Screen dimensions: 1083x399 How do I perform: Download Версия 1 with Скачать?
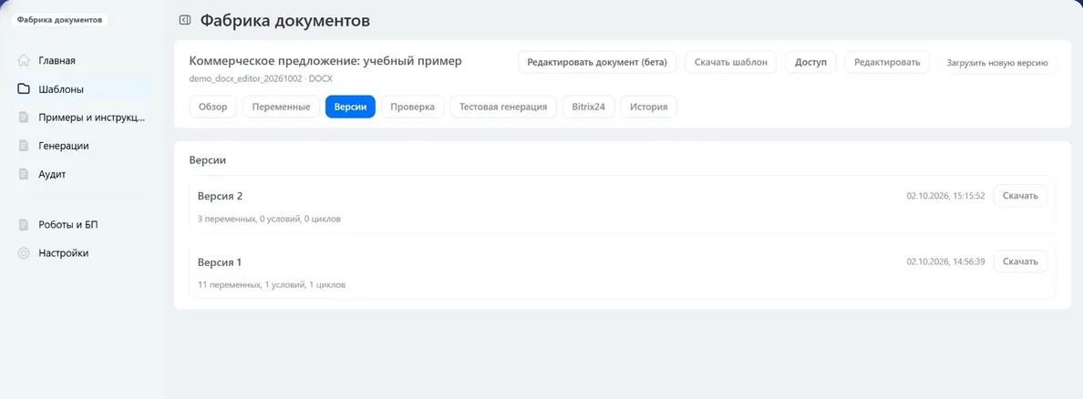1020,261
